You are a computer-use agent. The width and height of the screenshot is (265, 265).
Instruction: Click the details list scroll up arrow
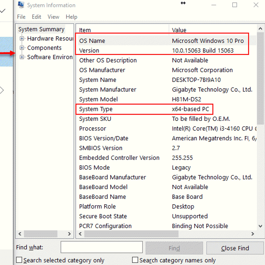pos(260,29)
